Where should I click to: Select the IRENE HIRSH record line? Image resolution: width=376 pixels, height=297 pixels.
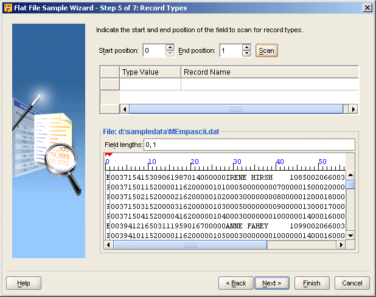pos(225,177)
